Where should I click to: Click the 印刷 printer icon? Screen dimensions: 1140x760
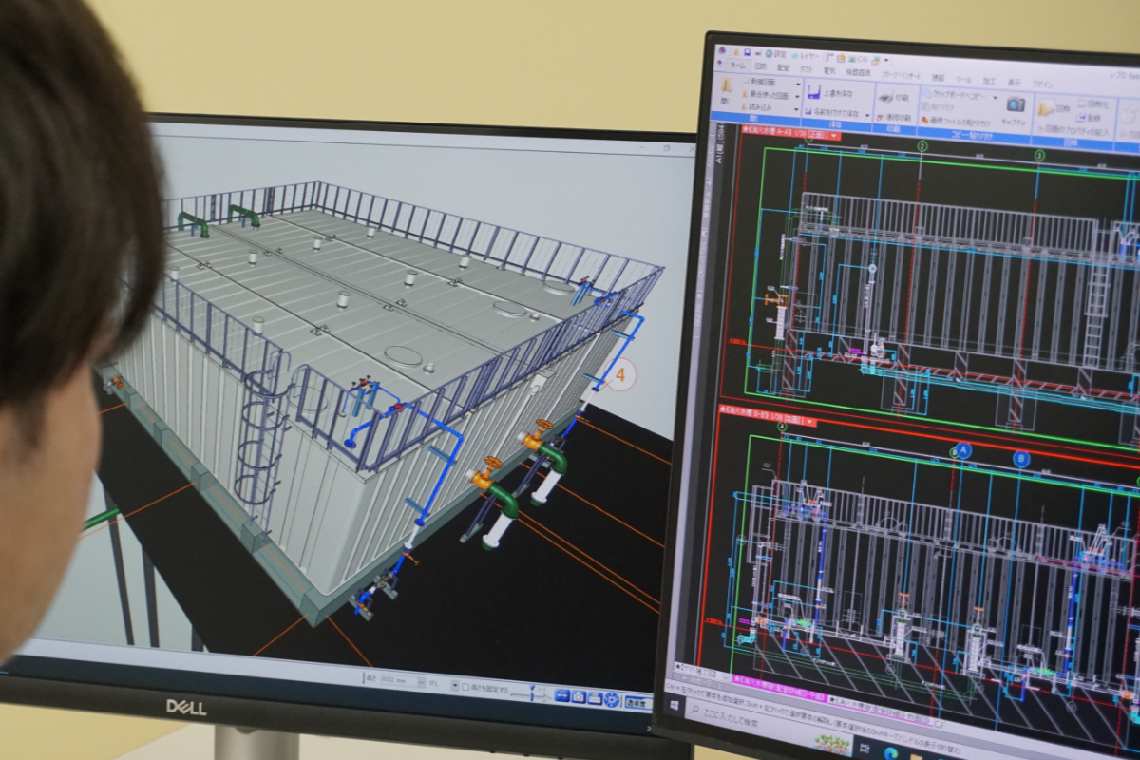(886, 97)
